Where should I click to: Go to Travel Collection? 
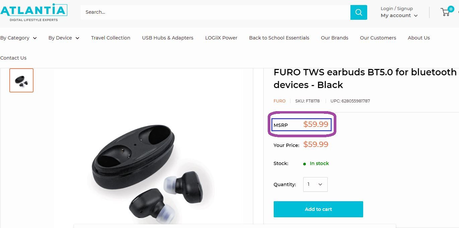click(x=111, y=38)
